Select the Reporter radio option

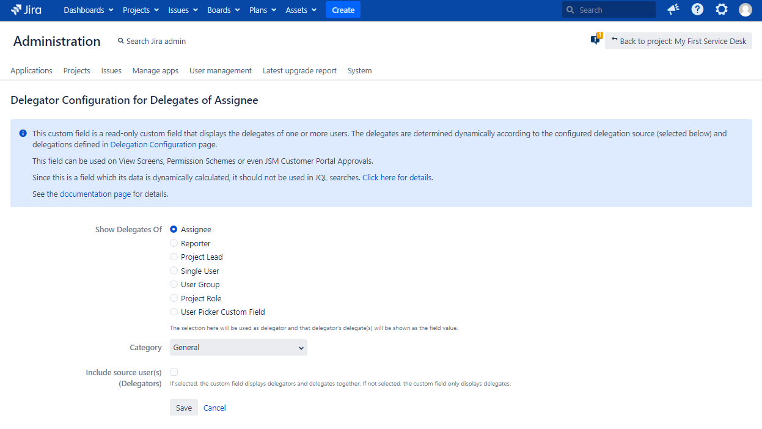point(174,243)
